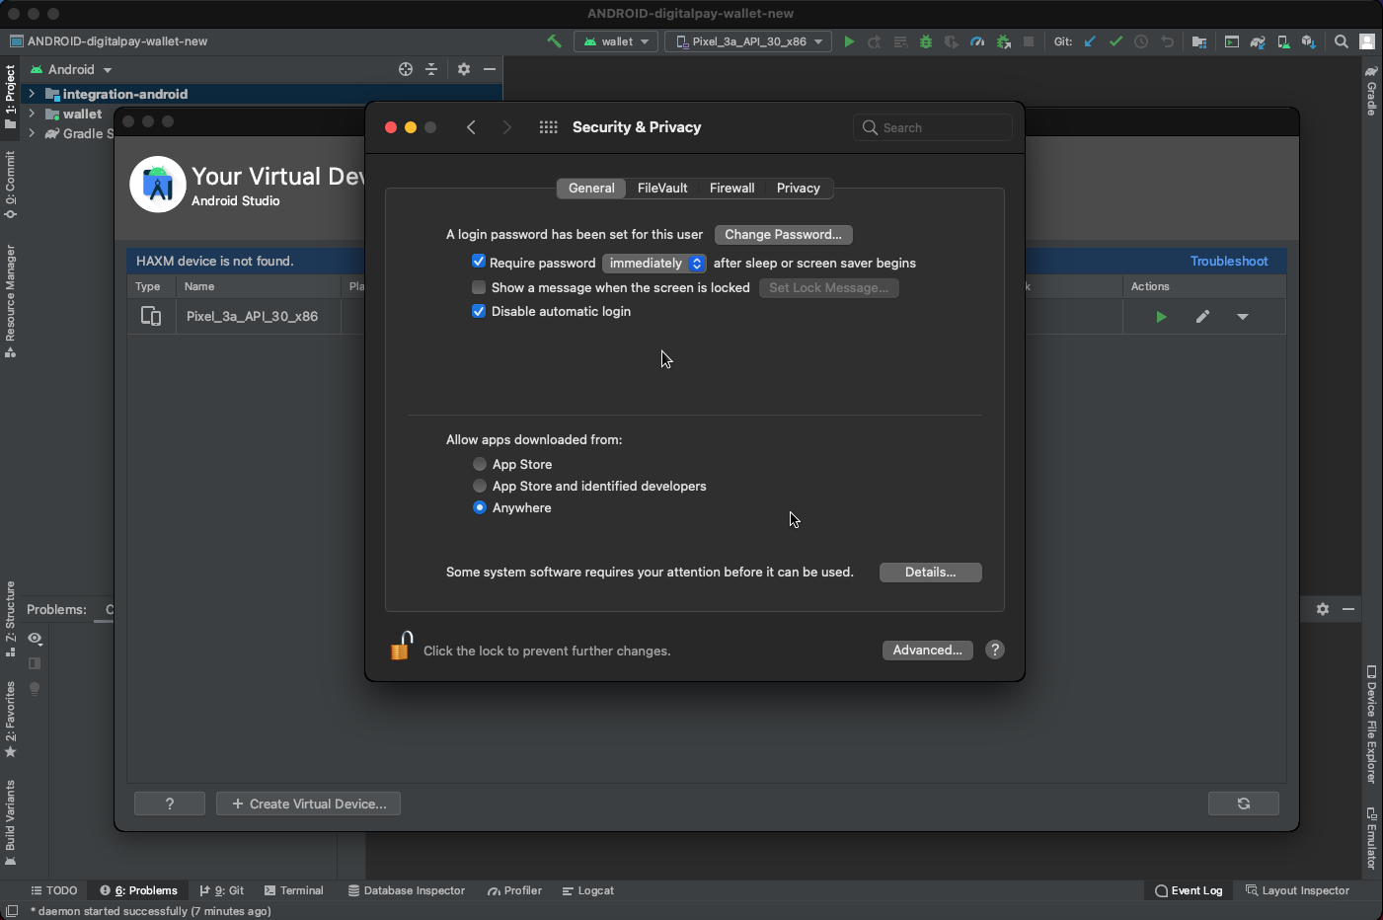Click Search Everywhere magnifier icon
The image size is (1383, 920).
[x=1342, y=41]
